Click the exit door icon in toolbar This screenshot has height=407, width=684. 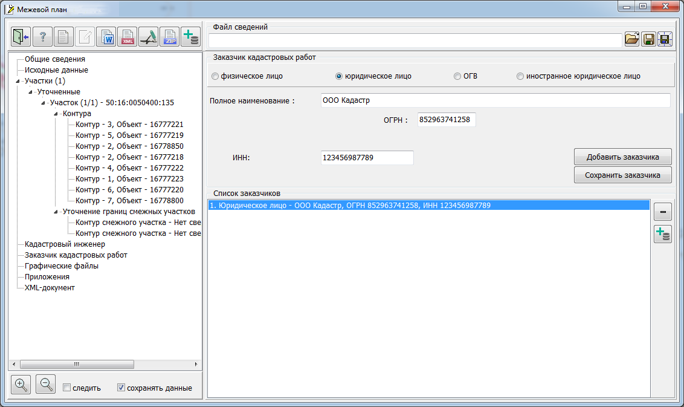click(x=21, y=37)
